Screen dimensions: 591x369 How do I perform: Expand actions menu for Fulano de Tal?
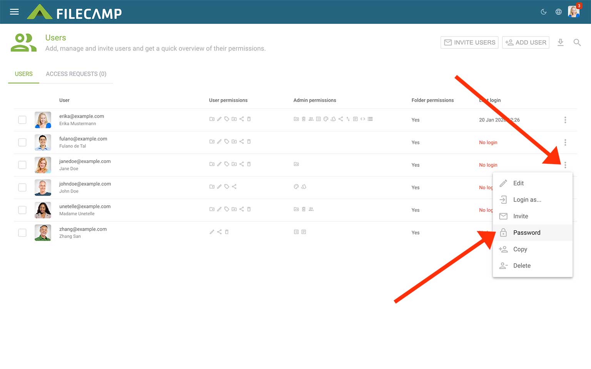coord(565,143)
